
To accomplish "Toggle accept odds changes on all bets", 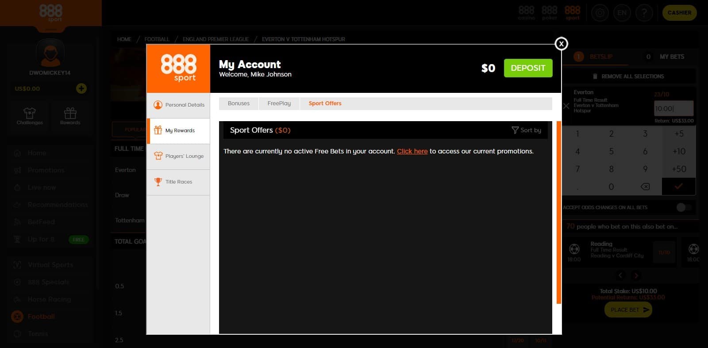I will [683, 207].
